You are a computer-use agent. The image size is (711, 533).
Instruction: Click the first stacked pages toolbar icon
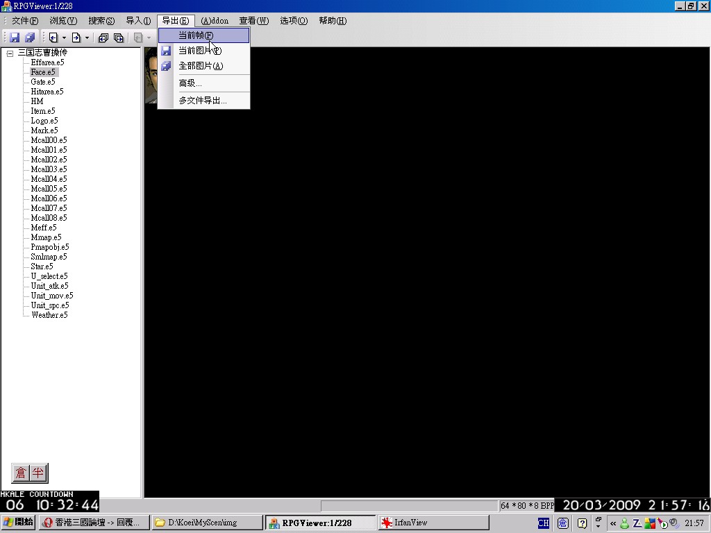103,37
